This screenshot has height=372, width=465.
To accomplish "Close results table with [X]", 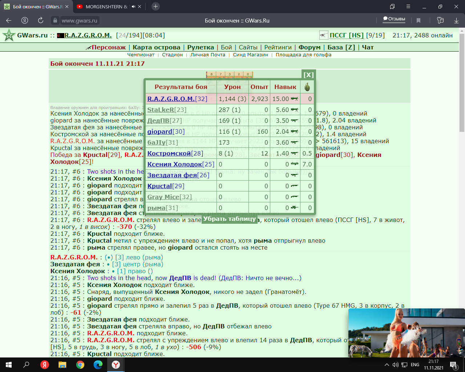I will coord(308,75).
